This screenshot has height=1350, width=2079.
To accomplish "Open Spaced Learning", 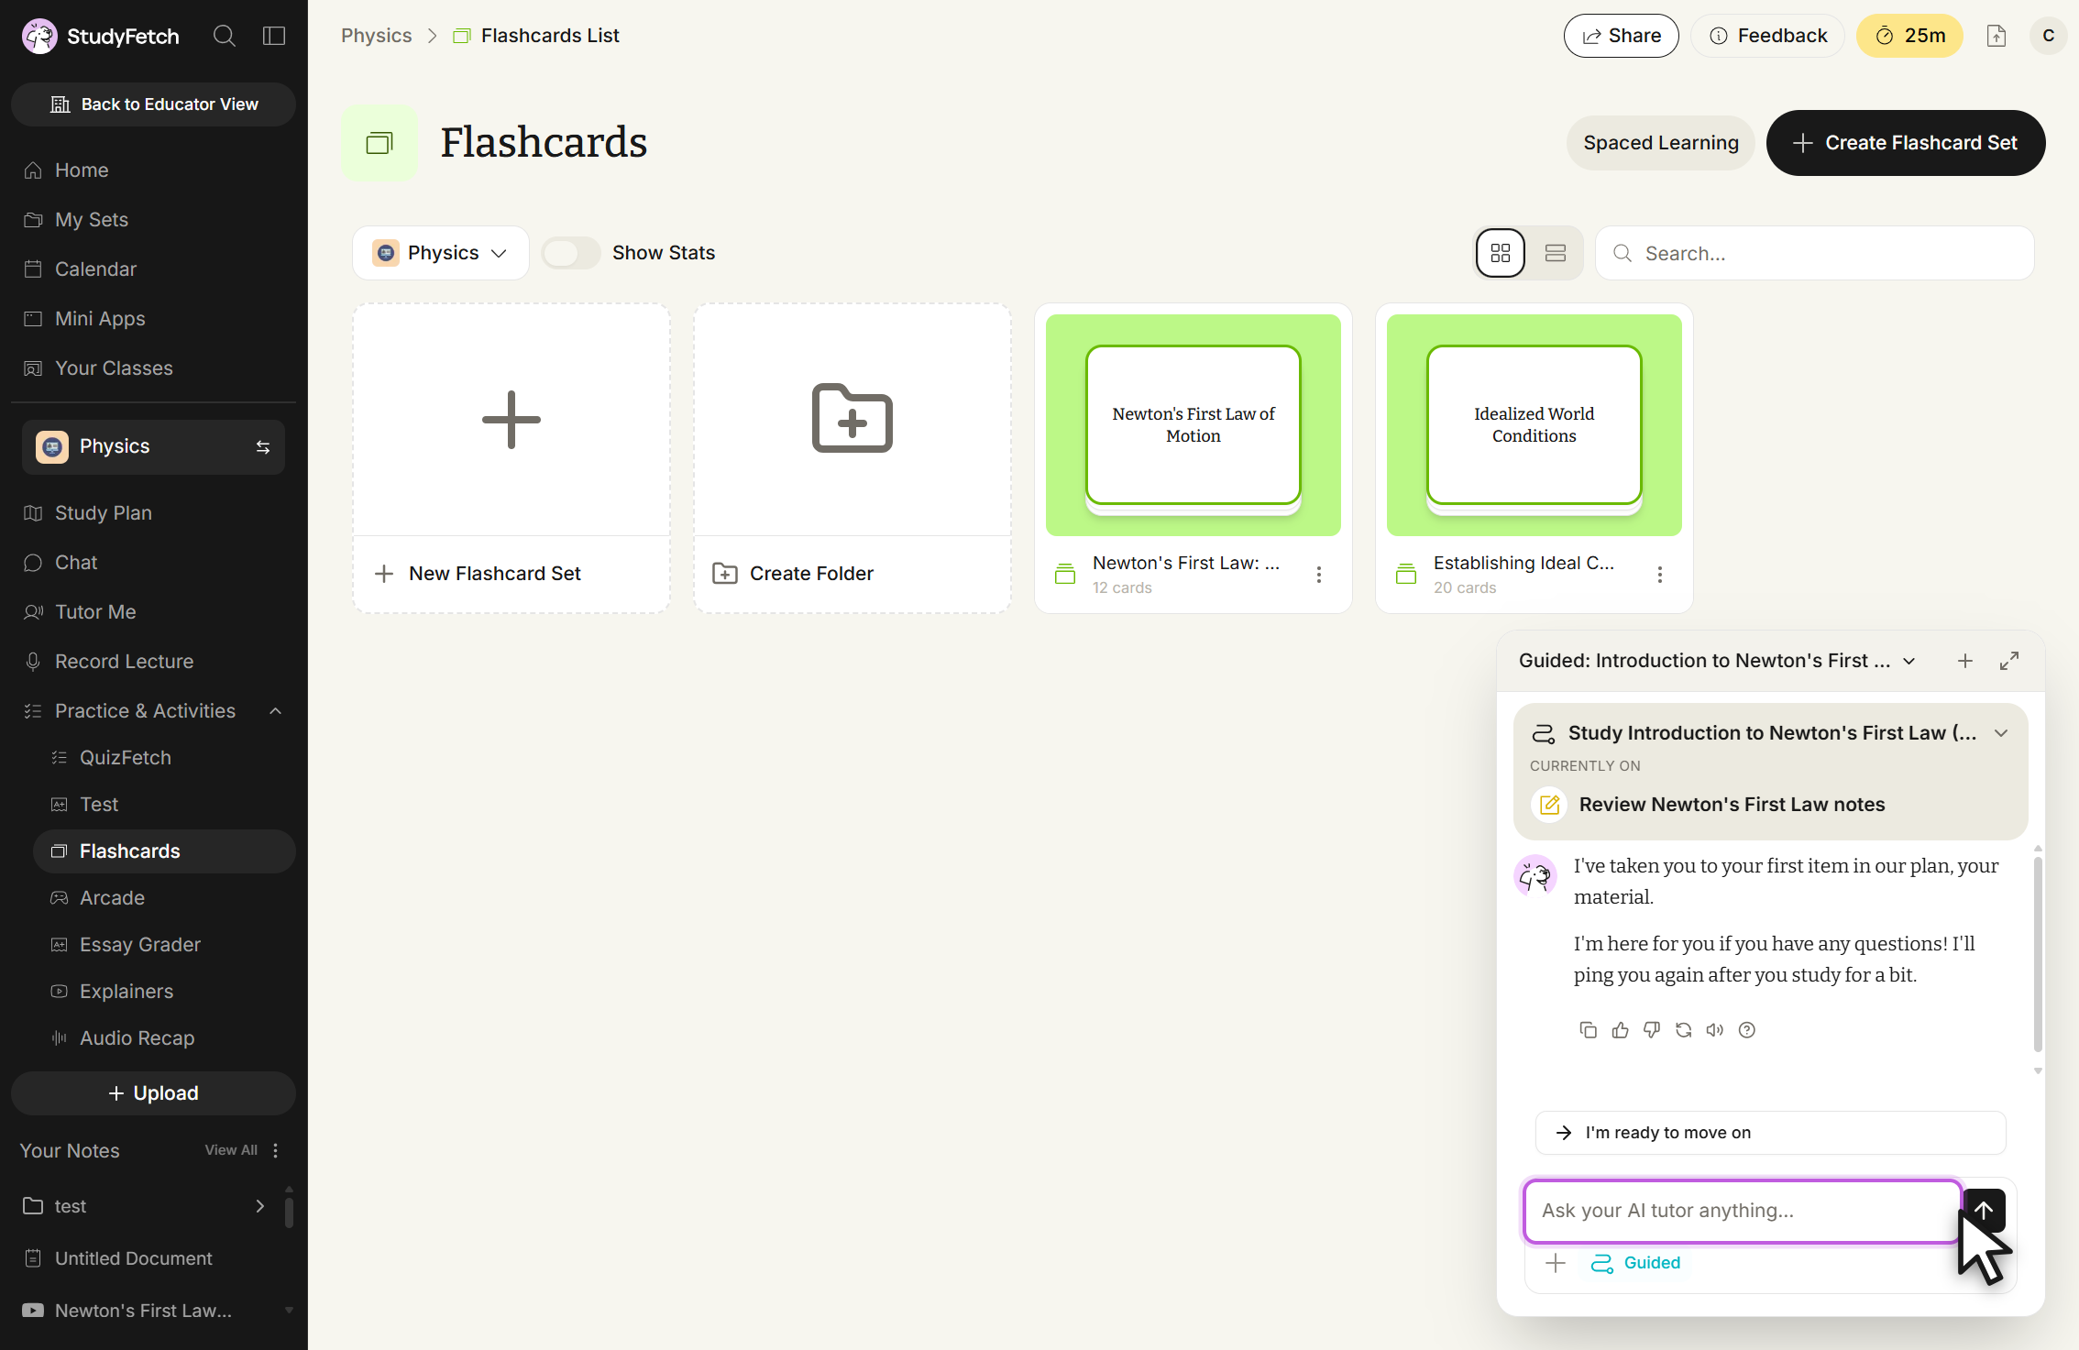I will pyautogui.click(x=1660, y=143).
